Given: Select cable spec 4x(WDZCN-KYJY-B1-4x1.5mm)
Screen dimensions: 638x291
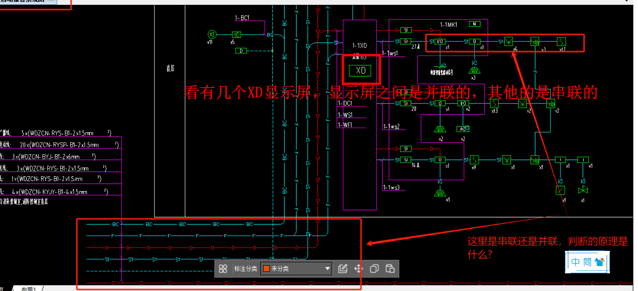Looking at the screenshot, I should [60, 191].
